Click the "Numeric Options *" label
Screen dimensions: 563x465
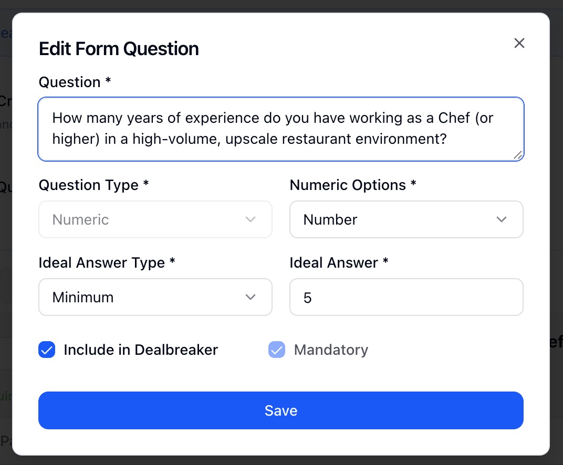point(352,185)
